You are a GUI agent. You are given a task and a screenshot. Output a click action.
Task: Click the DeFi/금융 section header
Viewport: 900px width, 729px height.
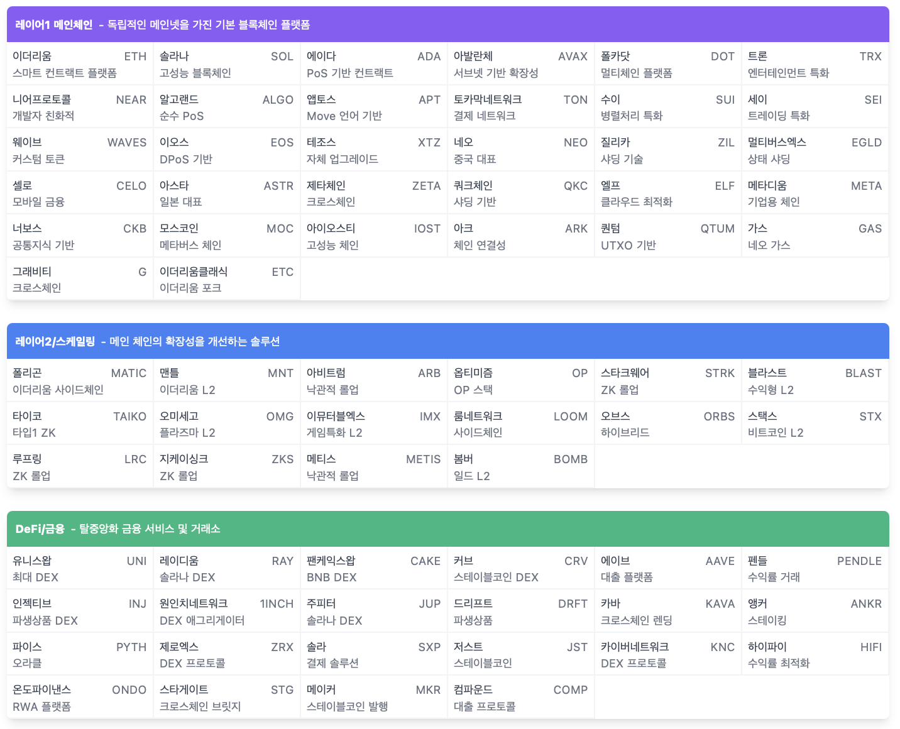[448, 529]
